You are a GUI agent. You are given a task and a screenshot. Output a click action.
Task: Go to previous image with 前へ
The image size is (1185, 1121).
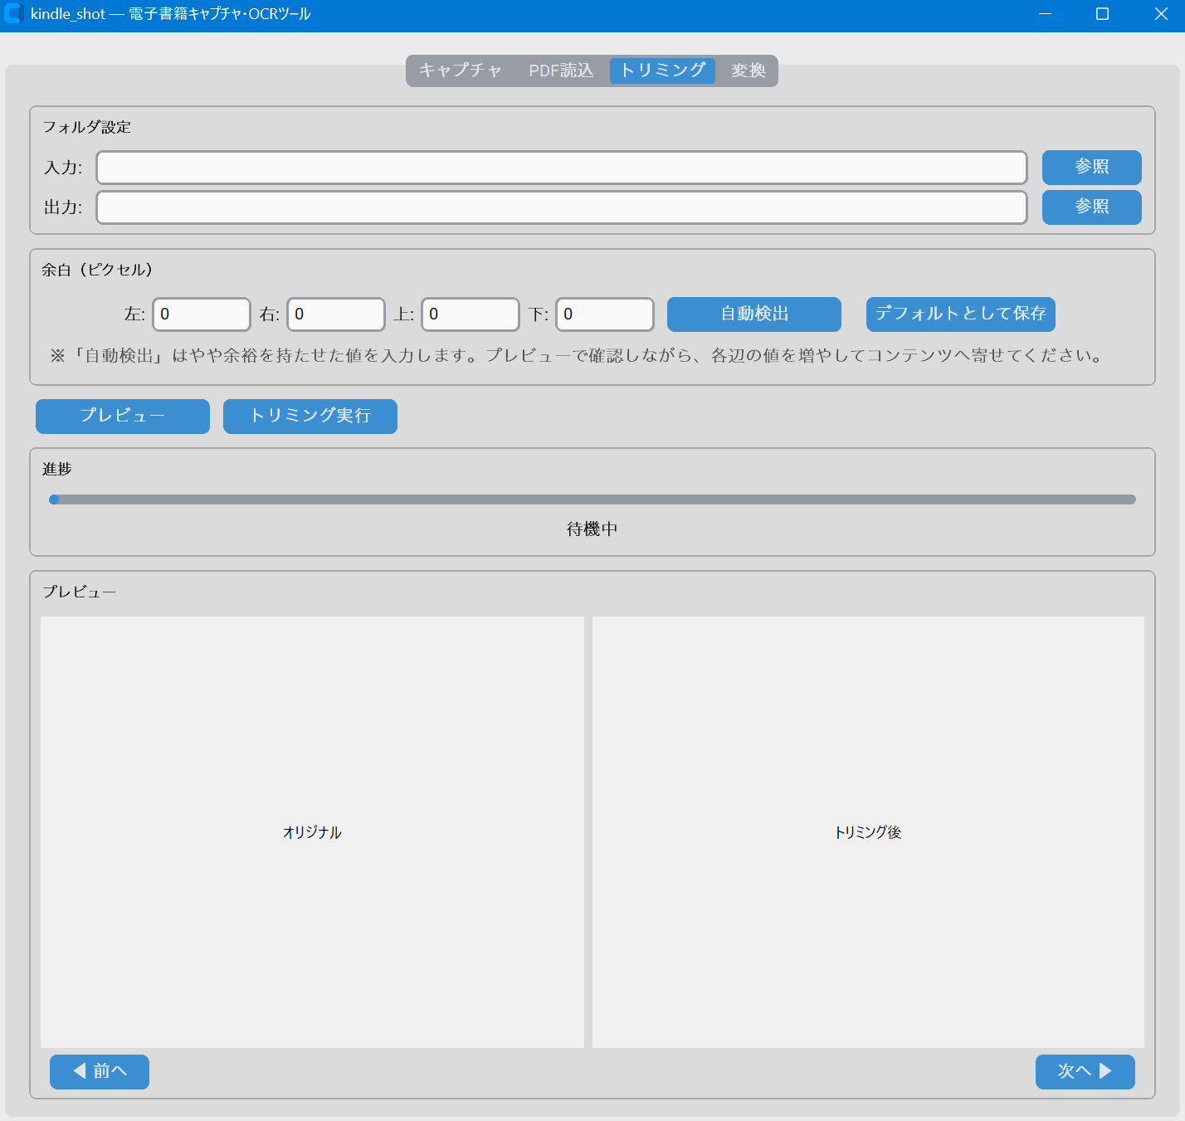(100, 1072)
